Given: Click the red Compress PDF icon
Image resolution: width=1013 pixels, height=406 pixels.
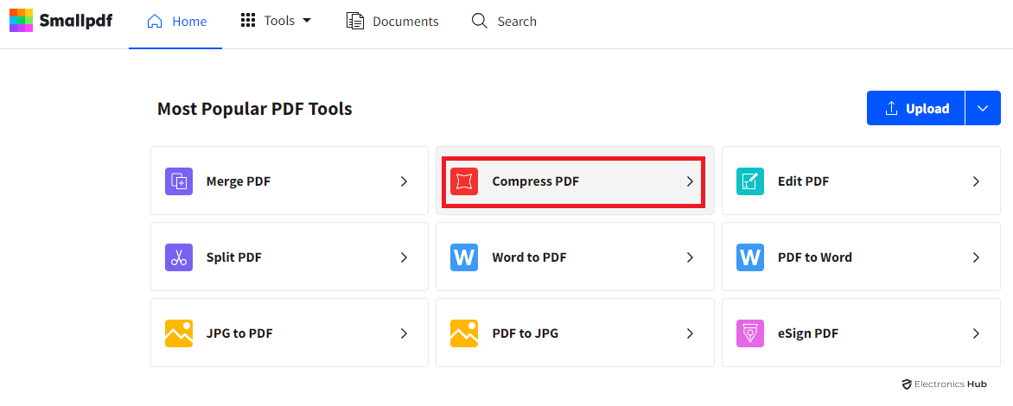Looking at the screenshot, I should [464, 181].
